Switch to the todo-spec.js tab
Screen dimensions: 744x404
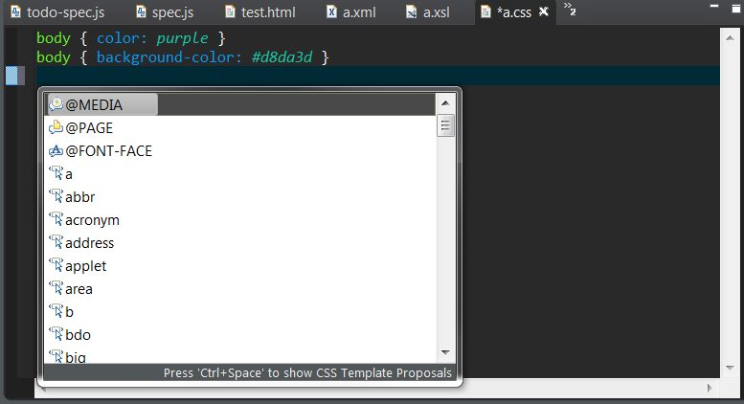point(57,12)
